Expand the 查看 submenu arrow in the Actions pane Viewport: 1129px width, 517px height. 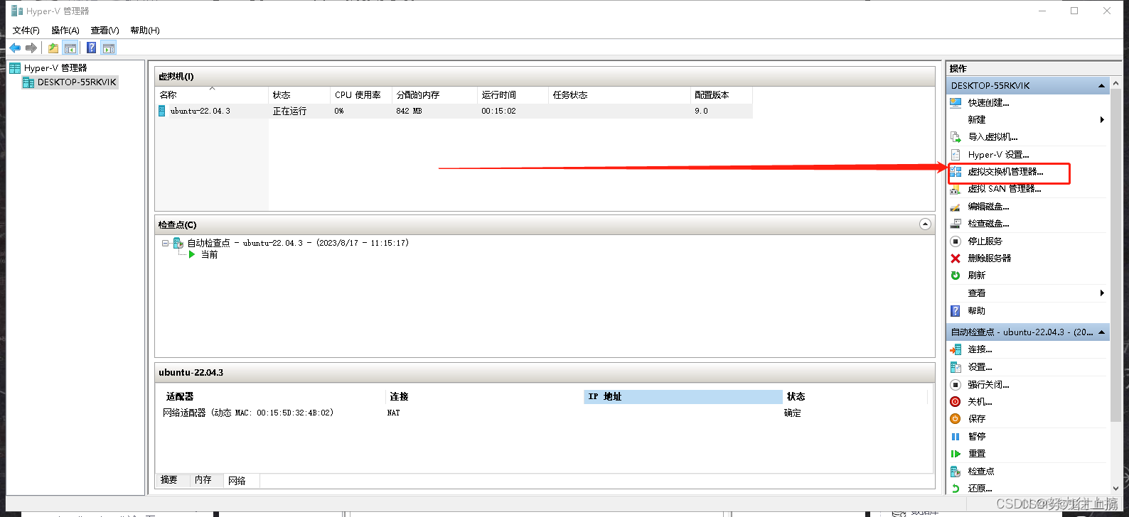click(1102, 293)
